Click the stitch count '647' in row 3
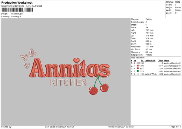The width and height of the screenshot is (182, 129). pos(142,68)
